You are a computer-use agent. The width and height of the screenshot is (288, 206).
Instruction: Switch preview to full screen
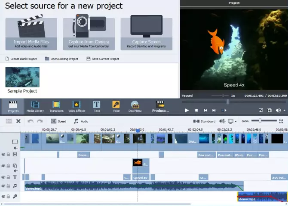click(x=260, y=110)
